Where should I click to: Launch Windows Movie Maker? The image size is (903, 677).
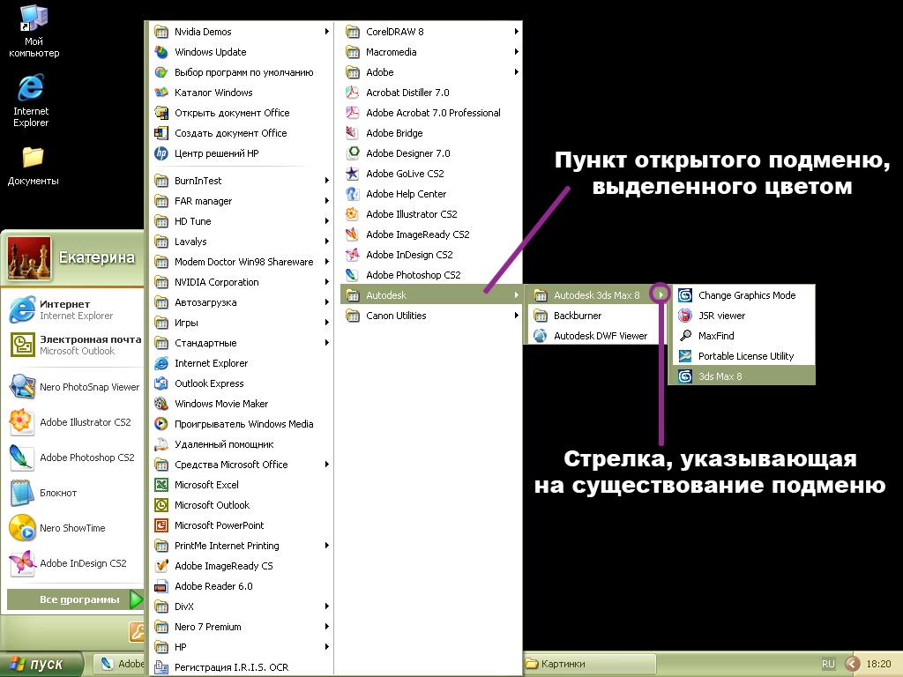220,404
